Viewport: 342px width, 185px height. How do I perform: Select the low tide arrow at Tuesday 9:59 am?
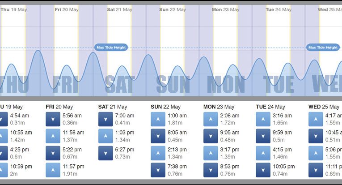[x=263, y=136]
